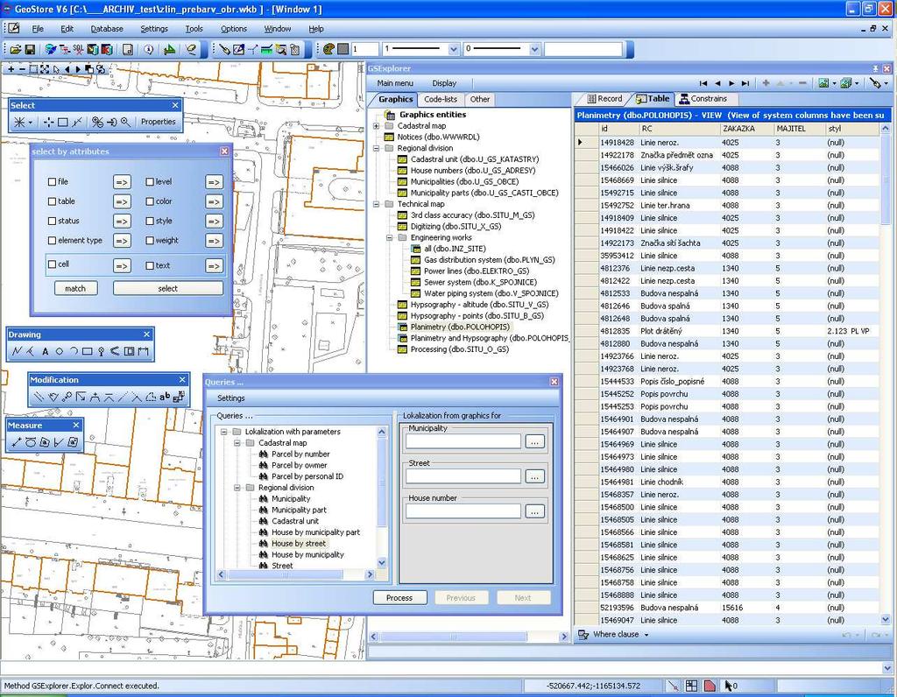Screen dimensions: 897x697
Task: Click the Where clause icon
Action: [583, 635]
